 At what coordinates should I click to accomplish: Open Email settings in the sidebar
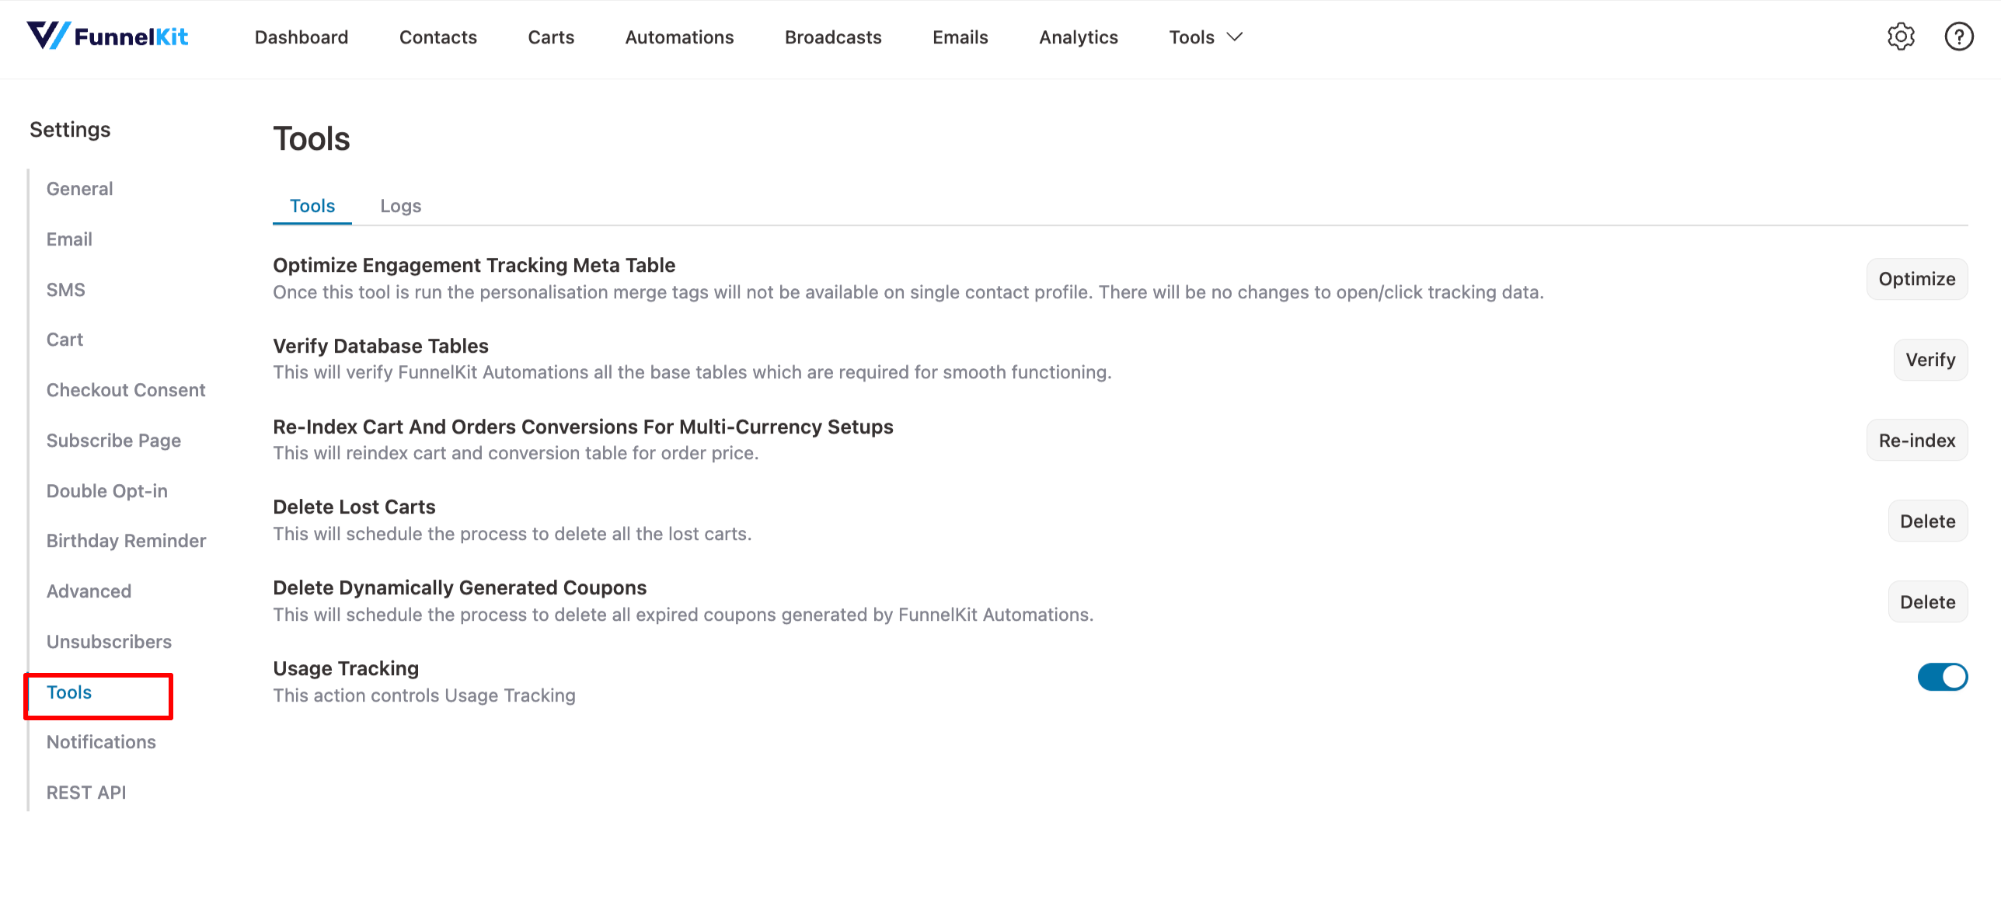click(69, 239)
